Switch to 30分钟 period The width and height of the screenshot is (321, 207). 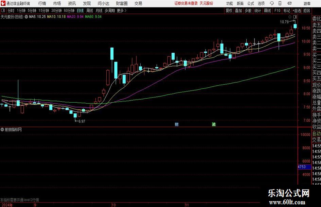(56, 11)
